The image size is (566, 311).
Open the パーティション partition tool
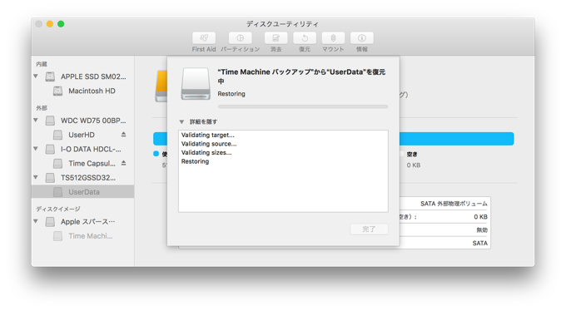pos(240,38)
